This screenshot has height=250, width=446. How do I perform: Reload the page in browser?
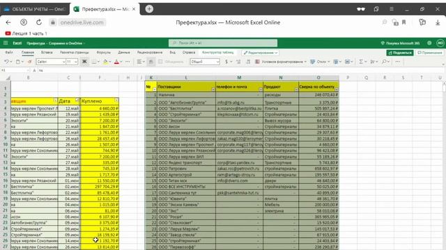click(x=39, y=22)
